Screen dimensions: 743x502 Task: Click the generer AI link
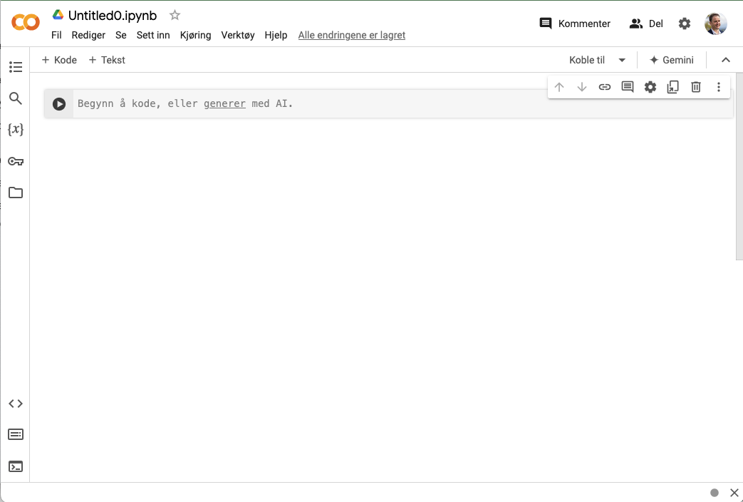tap(224, 104)
